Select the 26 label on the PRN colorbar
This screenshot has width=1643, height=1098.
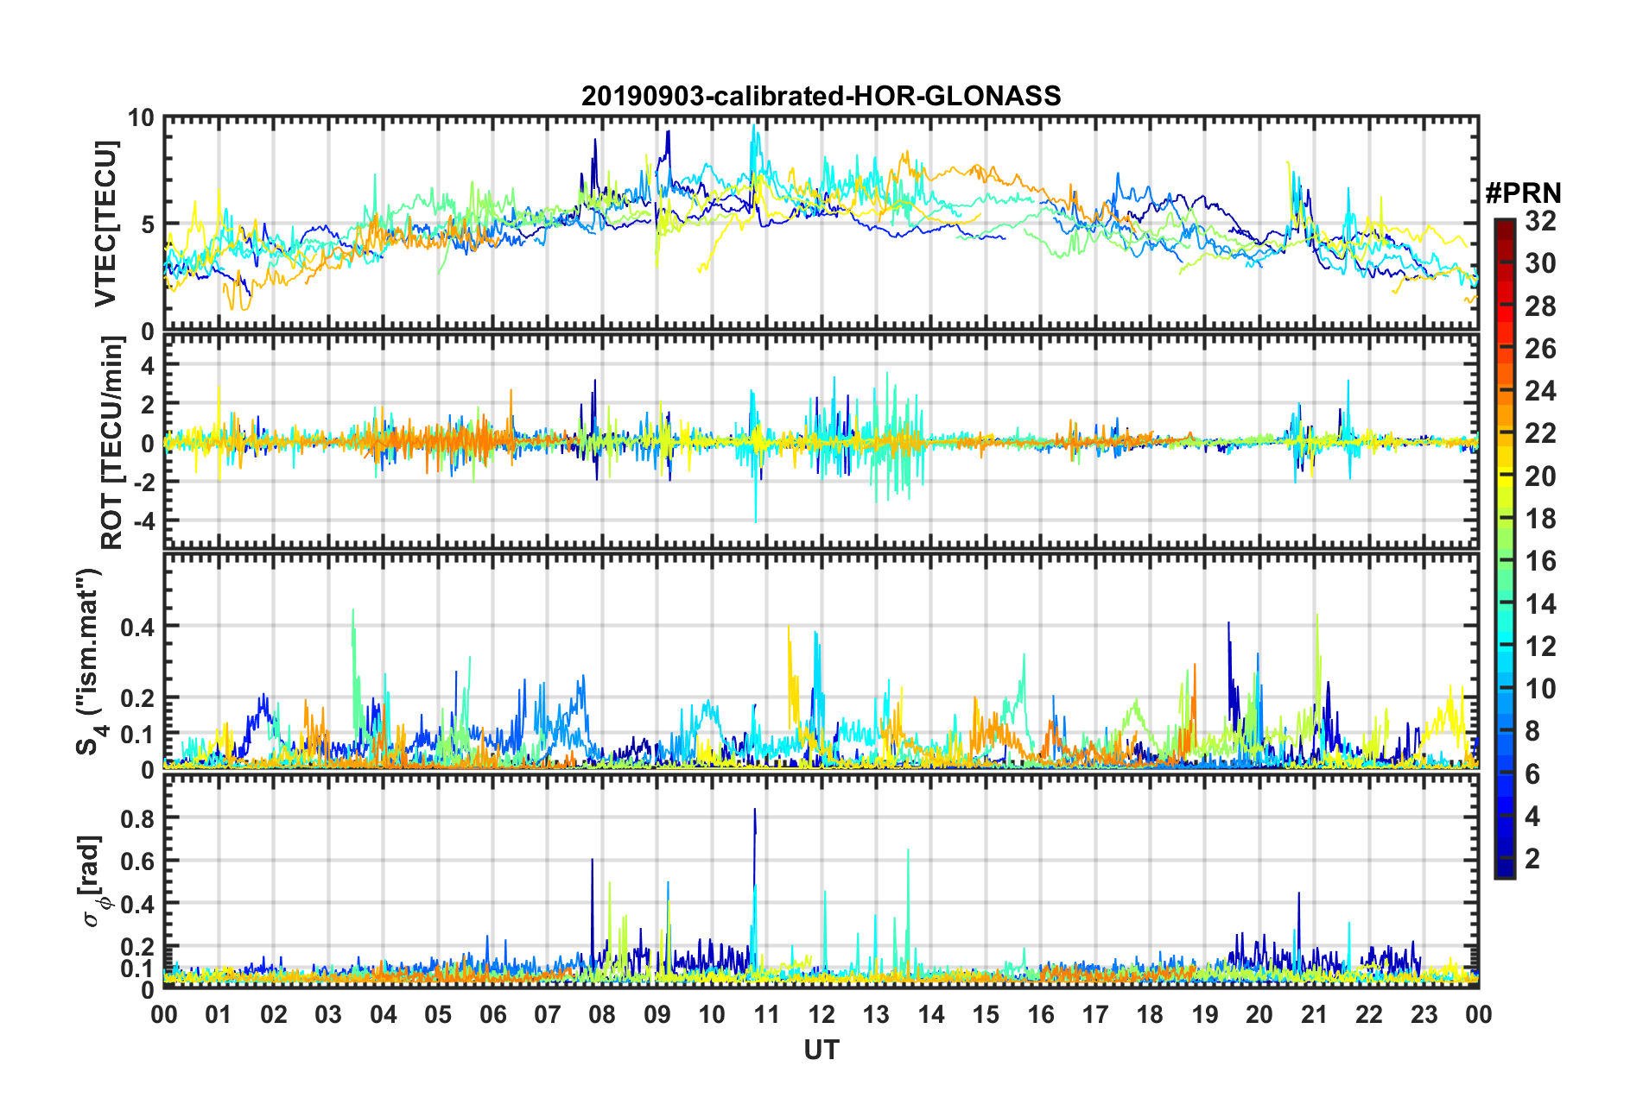[1540, 349]
